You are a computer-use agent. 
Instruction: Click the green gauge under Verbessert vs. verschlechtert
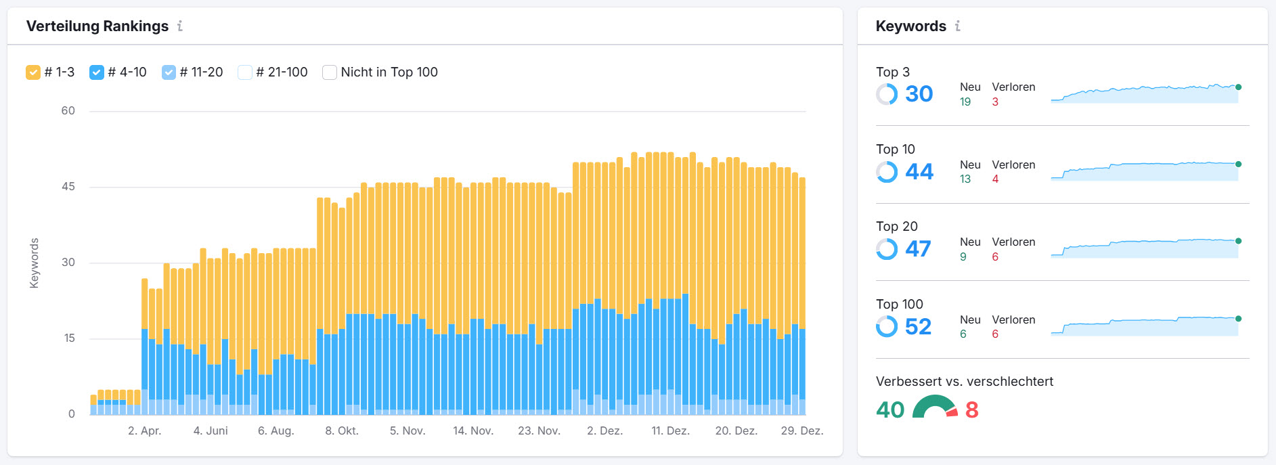[x=932, y=406]
